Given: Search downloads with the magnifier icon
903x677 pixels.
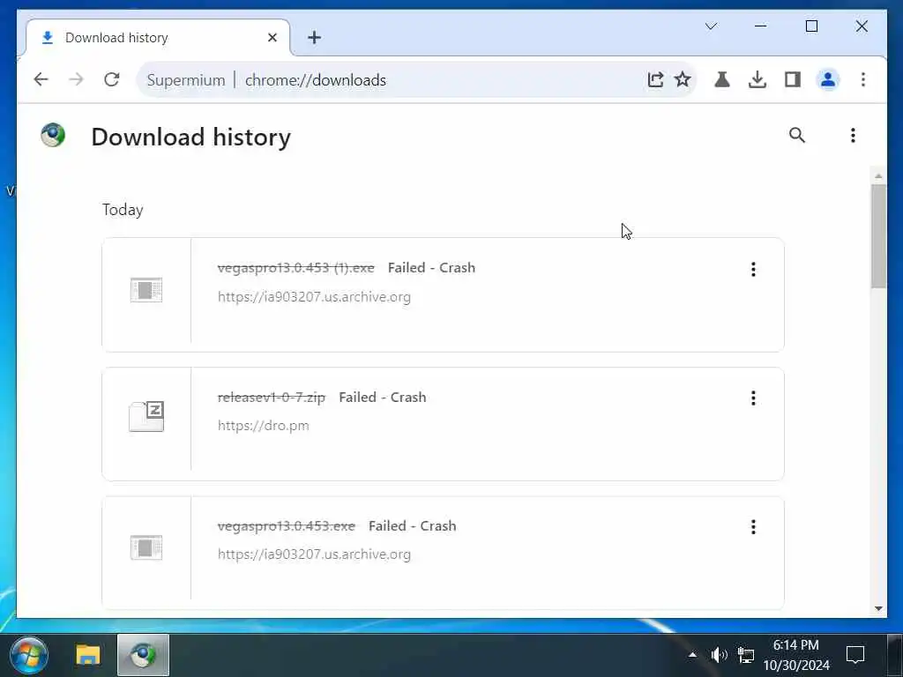Looking at the screenshot, I should [x=797, y=135].
